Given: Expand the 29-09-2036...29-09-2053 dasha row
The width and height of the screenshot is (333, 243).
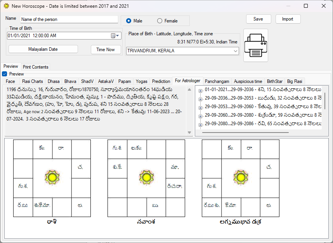Looking at the screenshot, I should 200,99.
